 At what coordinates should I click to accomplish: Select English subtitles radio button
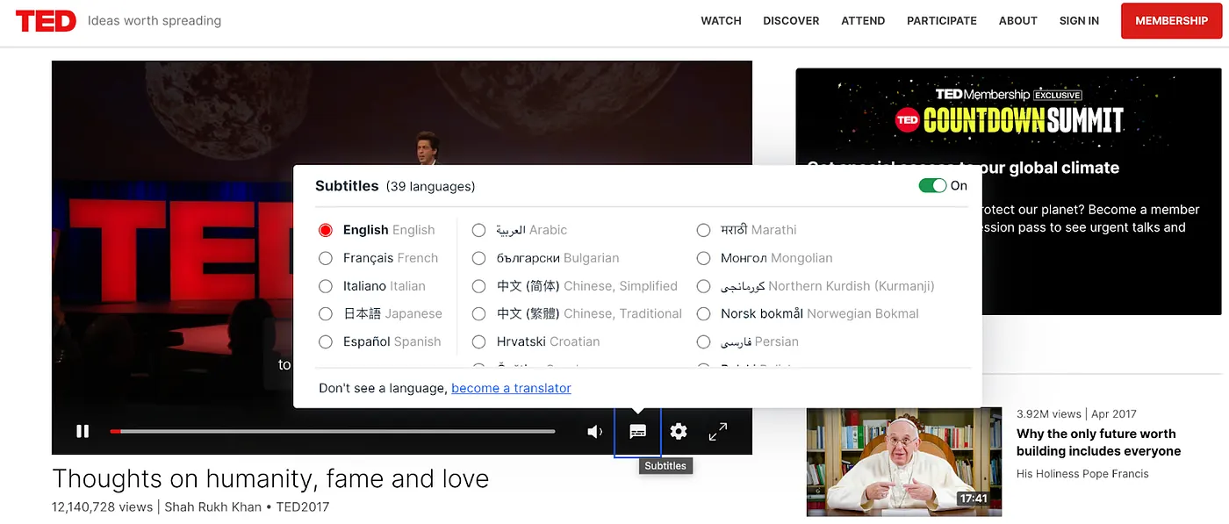point(326,230)
